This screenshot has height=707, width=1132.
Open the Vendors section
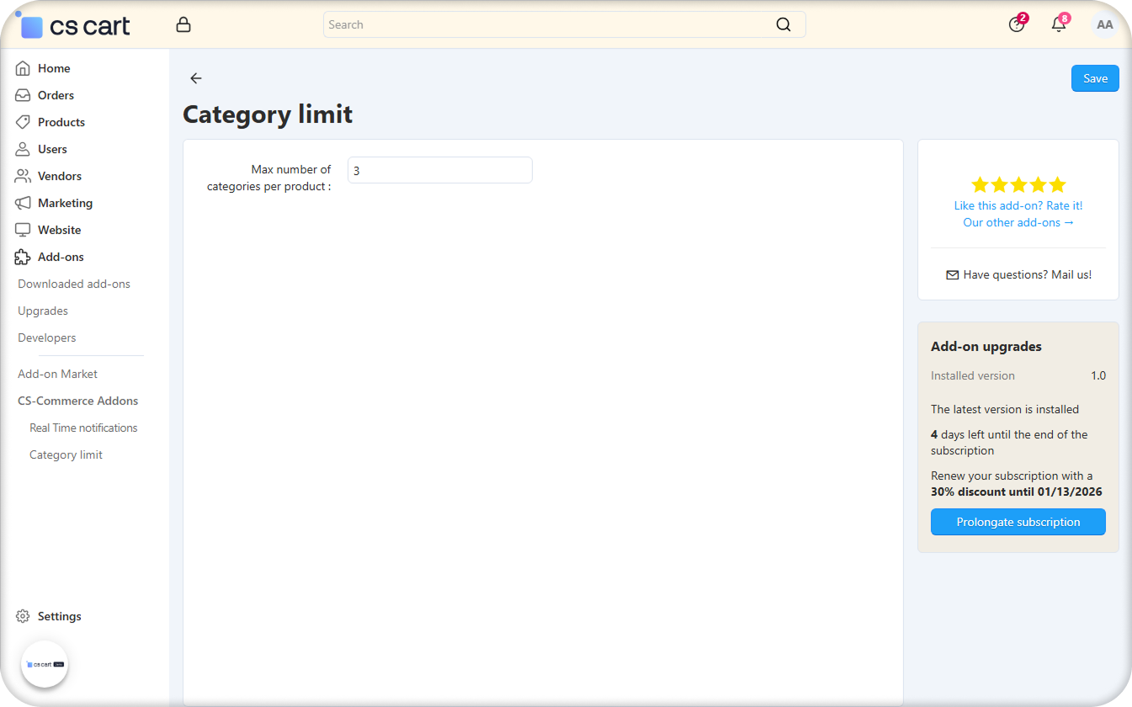(59, 176)
